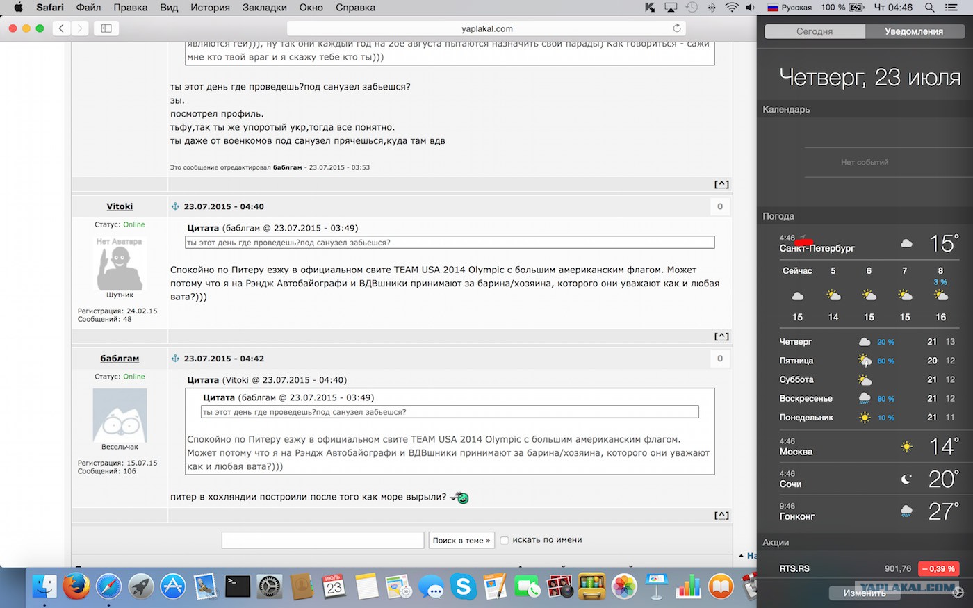Viewport: 973px width, 608px height.
Task: Open the Pages app in the Dock
Action: [496, 587]
